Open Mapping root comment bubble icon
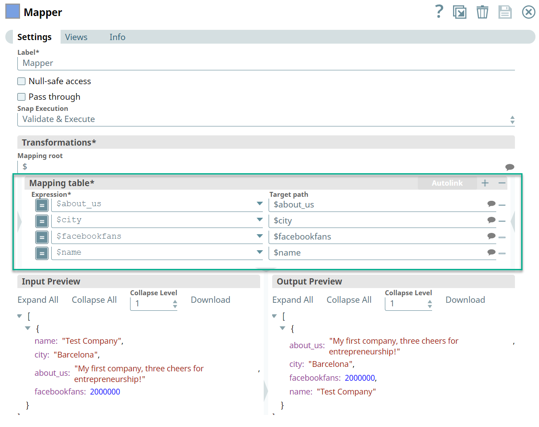Image resolution: width=539 pixels, height=427 pixels. point(510,167)
